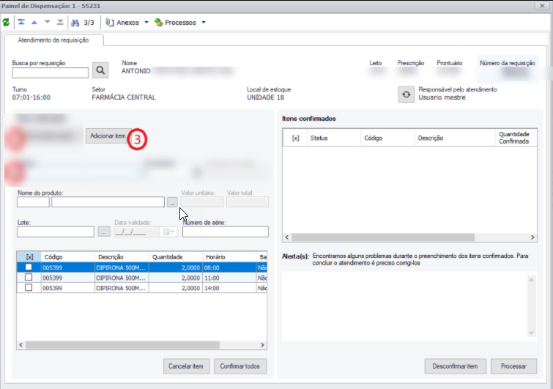Click horizontal scrollbar thumb in Itens confirmados
Image resolution: width=553 pixels, height=389 pixels.
(x=383, y=237)
